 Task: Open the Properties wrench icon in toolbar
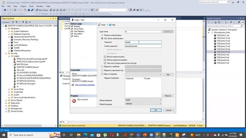coord(134,10)
